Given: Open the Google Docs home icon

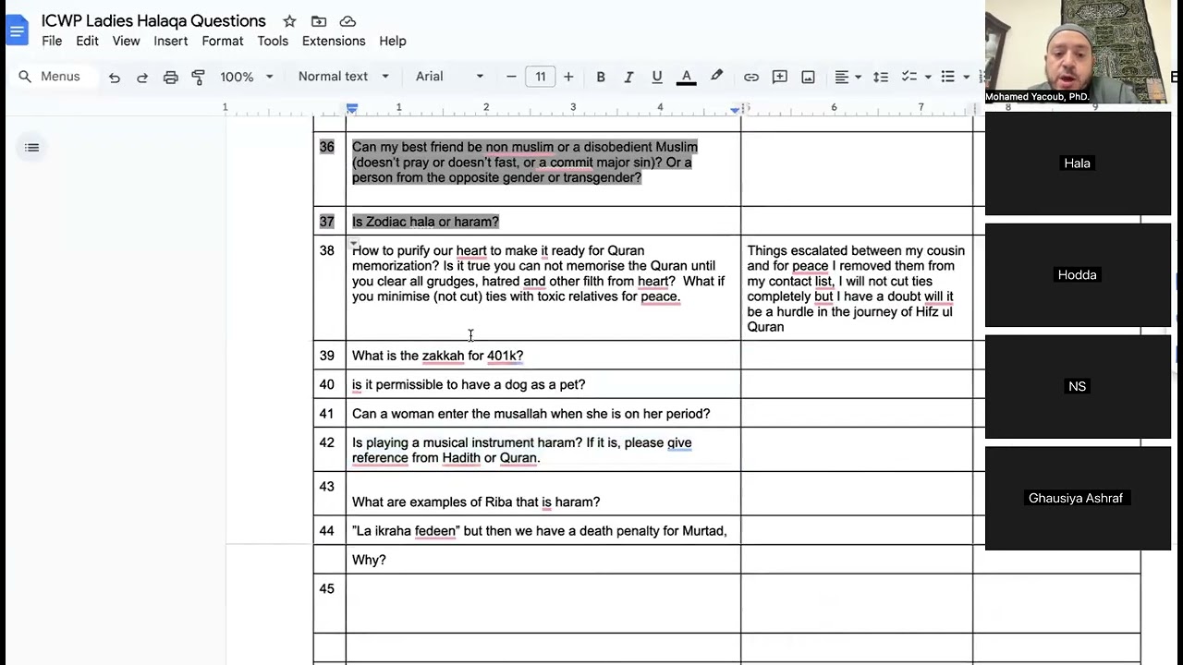Looking at the screenshot, I should (17, 30).
